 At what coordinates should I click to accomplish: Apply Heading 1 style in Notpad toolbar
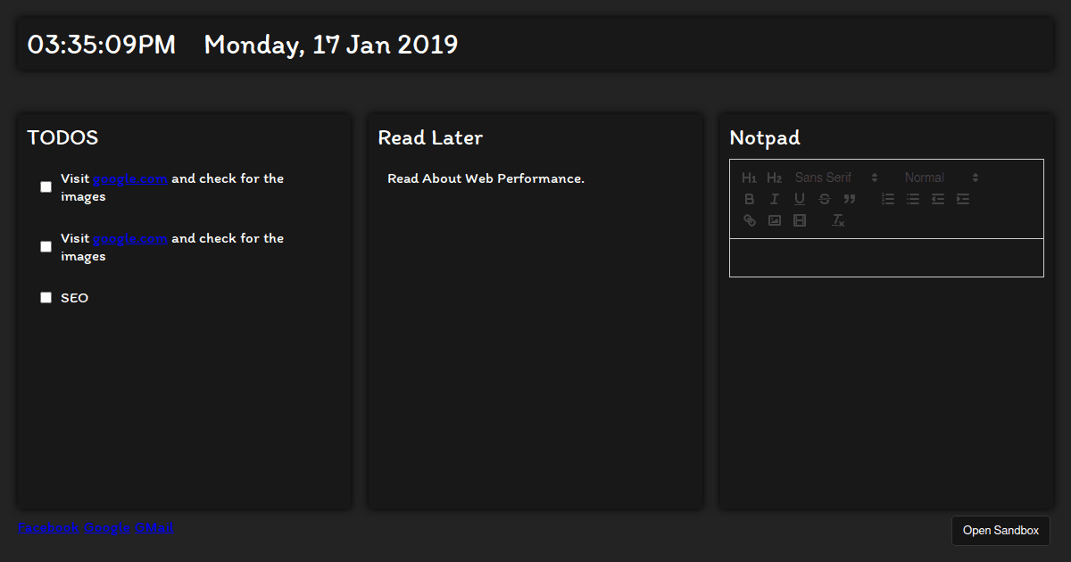click(750, 178)
